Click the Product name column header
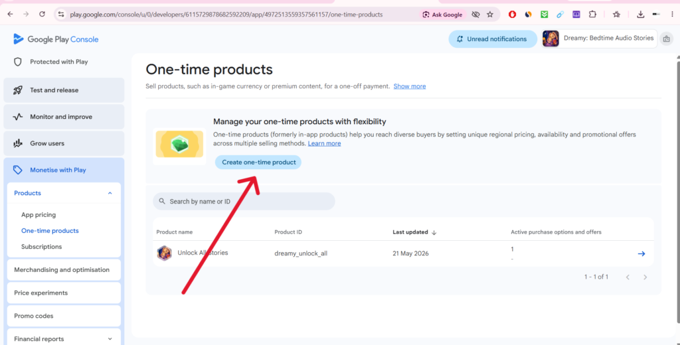Image resolution: width=680 pixels, height=345 pixels. coord(175,232)
